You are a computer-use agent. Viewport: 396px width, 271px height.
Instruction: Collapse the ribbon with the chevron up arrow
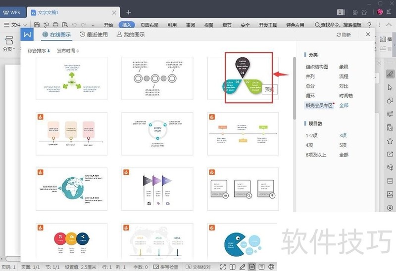point(389,25)
